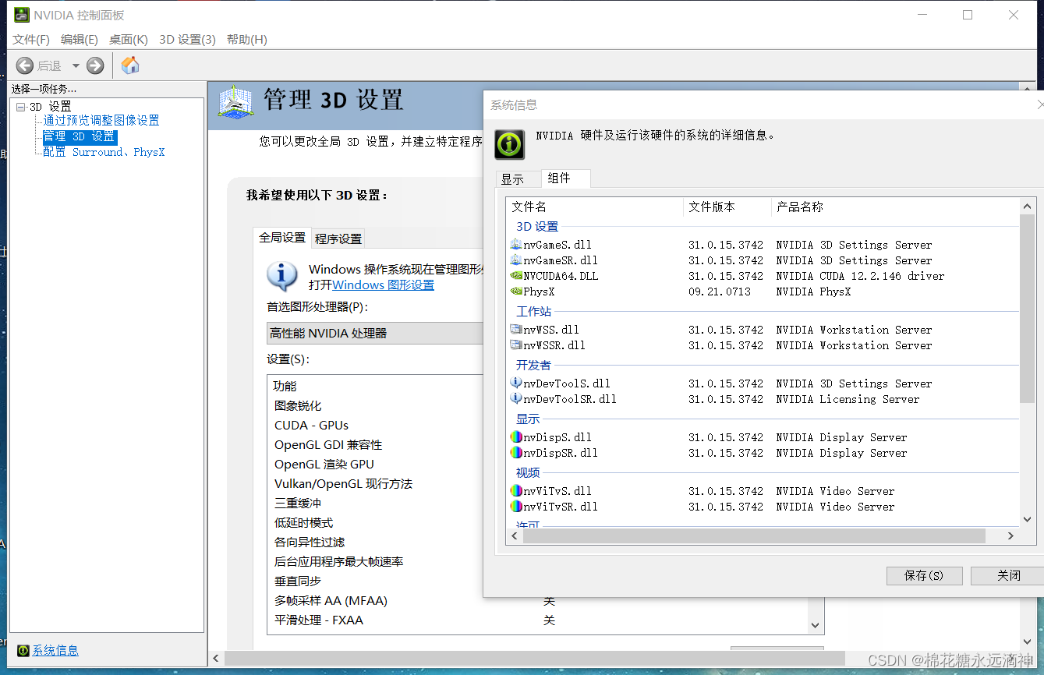Image resolution: width=1044 pixels, height=675 pixels.
Task: Open the 编辑(E) menu
Action: (x=80, y=40)
